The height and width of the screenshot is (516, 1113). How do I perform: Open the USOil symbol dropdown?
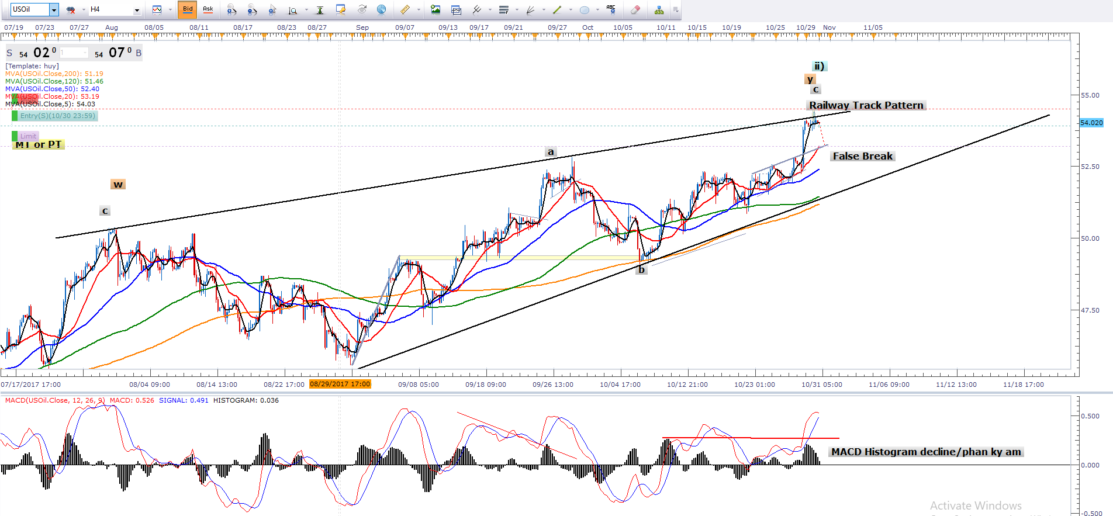pos(54,9)
